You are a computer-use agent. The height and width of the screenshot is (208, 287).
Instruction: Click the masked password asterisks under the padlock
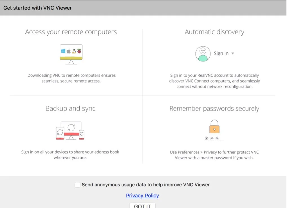(x=214, y=139)
